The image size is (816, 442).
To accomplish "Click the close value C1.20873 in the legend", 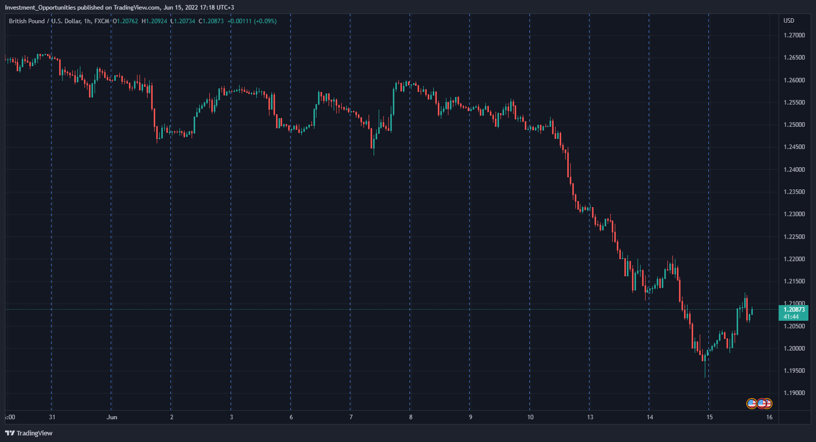I will (211, 21).
